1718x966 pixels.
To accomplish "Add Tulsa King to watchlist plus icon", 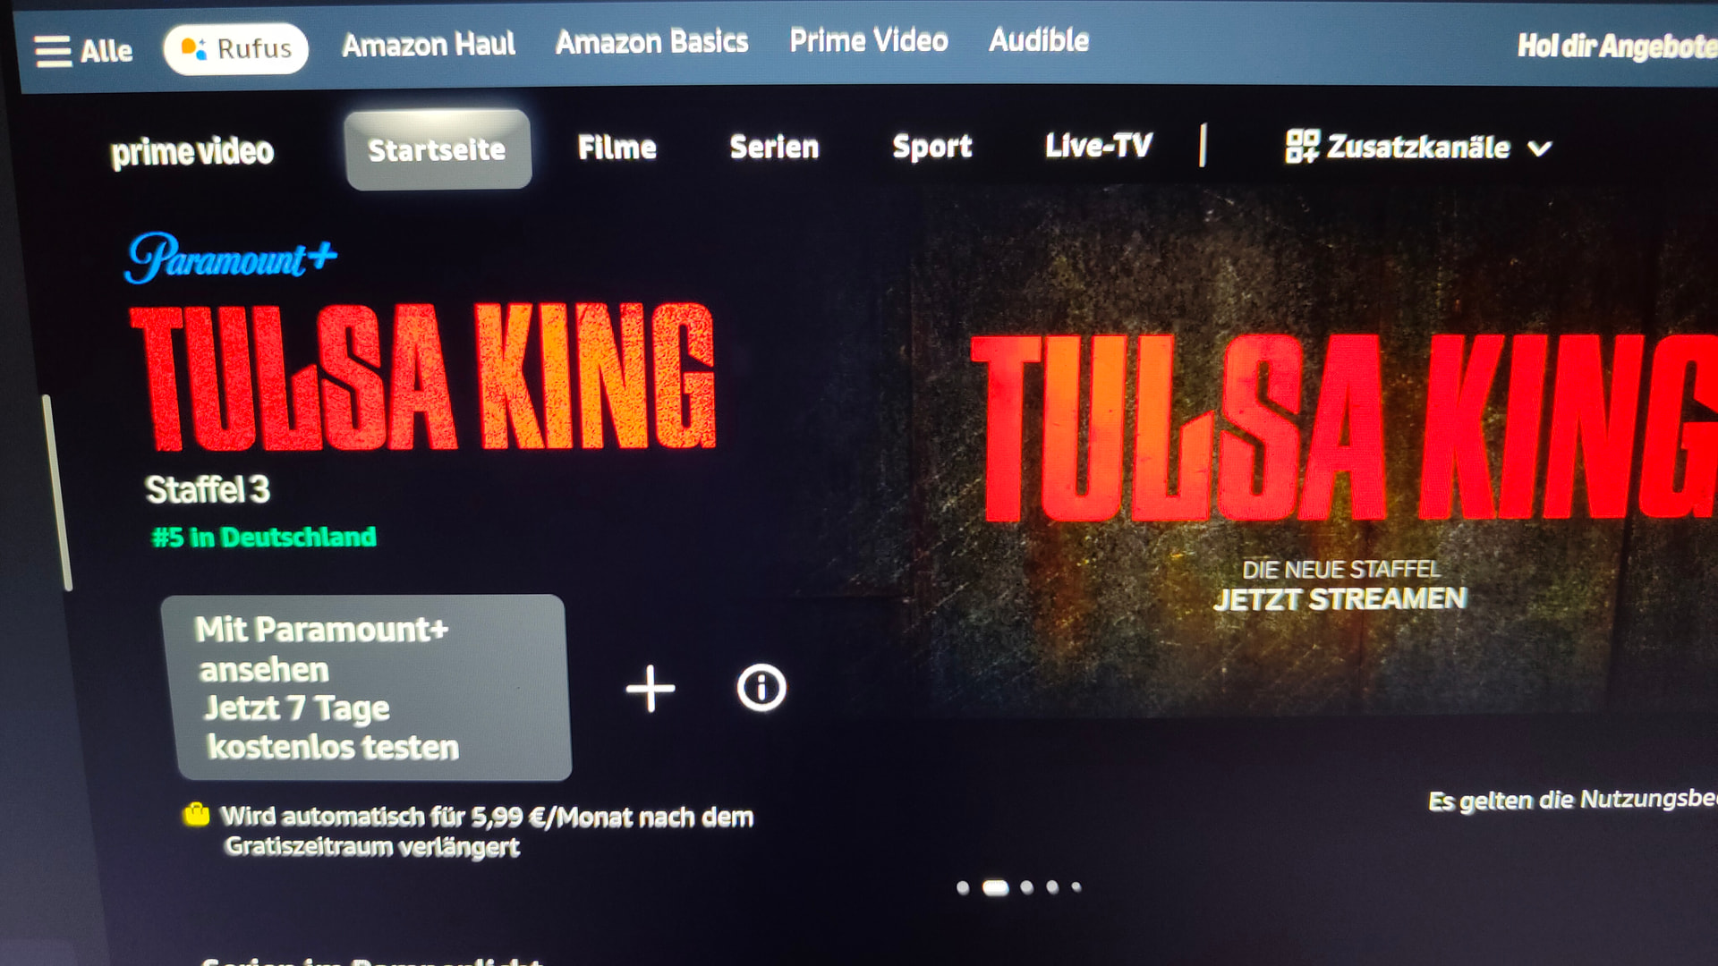I will pos(651,689).
